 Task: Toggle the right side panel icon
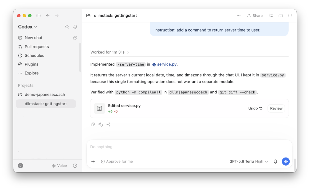(290, 15)
